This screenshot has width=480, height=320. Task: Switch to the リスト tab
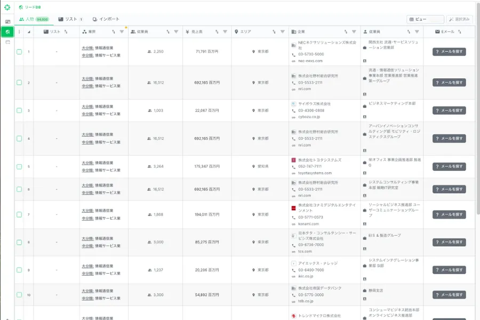click(70, 19)
